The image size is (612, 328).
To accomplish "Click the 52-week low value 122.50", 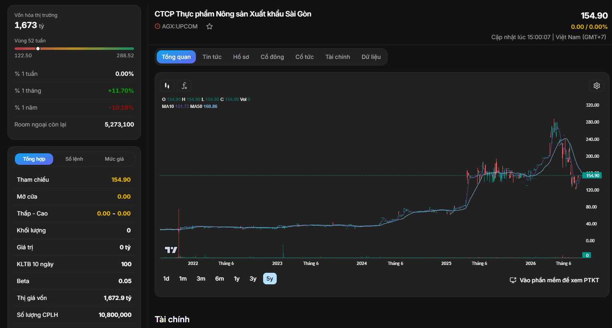I will pyautogui.click(x=23, y=56).
